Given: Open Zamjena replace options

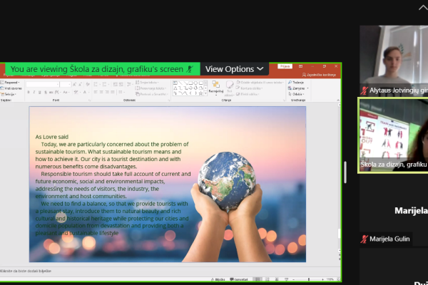Looking at the screenshot, I should 298,88.
